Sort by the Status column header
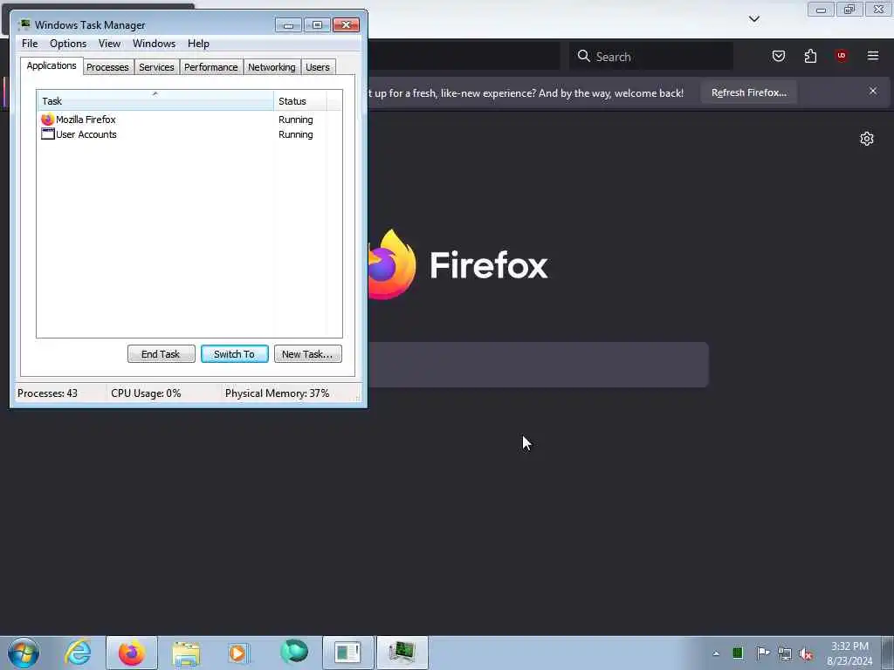Viewport: 894px width, 670px height. point(300,101)
